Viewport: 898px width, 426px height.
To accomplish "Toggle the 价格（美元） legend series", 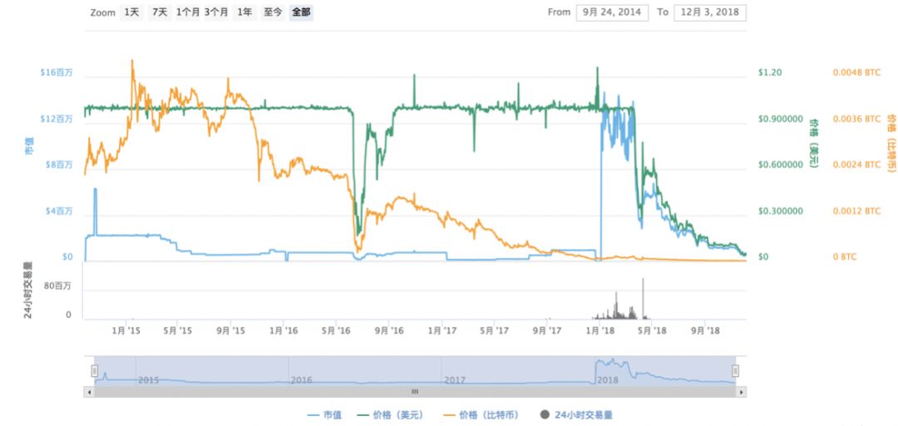I will tap(391, 415).
